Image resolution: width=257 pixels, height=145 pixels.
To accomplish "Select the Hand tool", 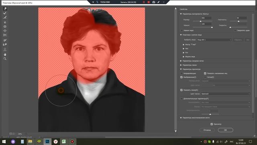I will click(x=5, y=54).
